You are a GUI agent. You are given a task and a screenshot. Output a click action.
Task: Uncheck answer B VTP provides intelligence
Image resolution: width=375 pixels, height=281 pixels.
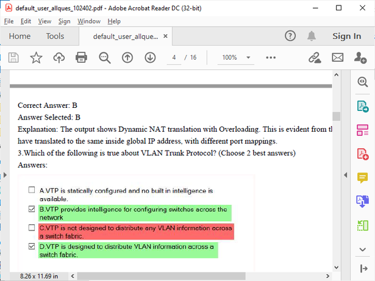coord(32,209)
